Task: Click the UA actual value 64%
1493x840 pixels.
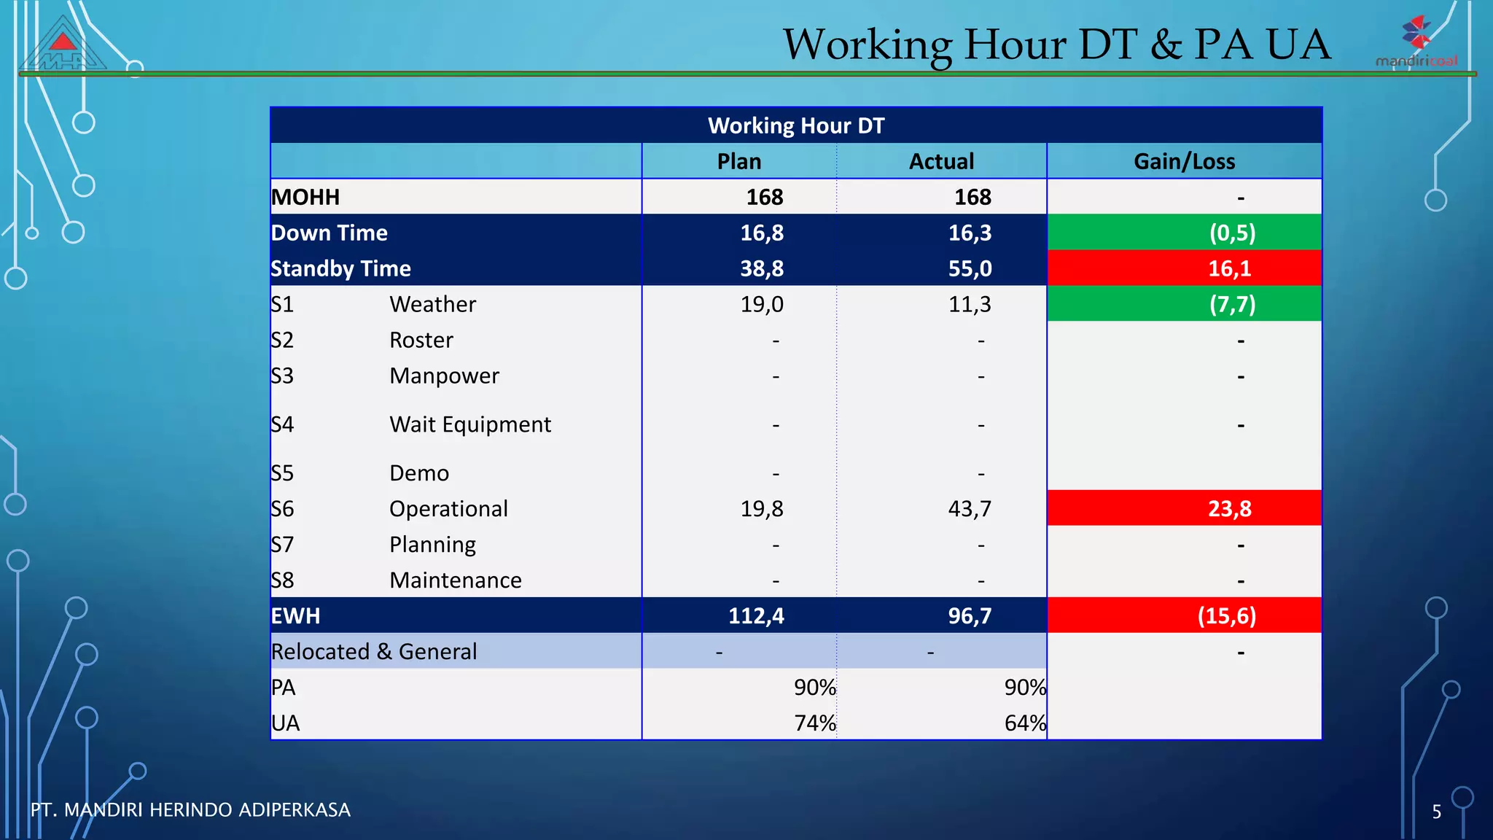Action: coord(1024,723)
